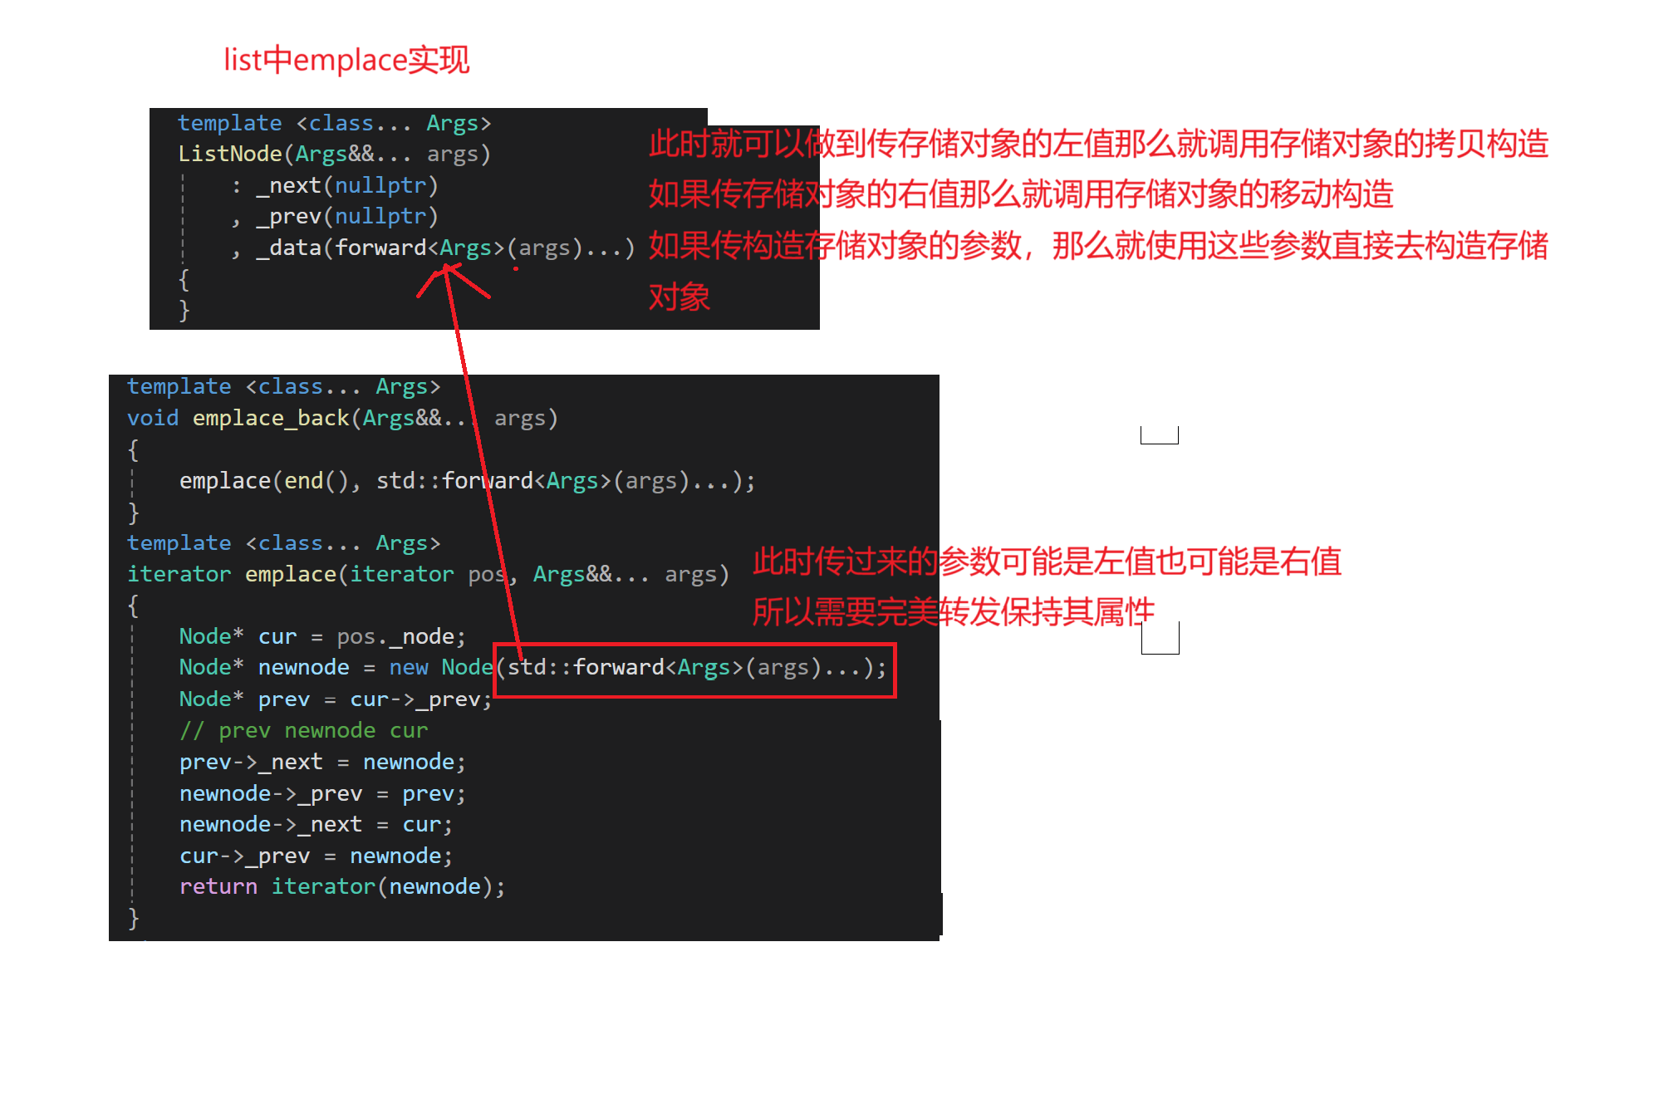Click the 'Node* cur = pos._node;' line
The height and width of the screenshot is (1094, 1673).
pos(321,637)
